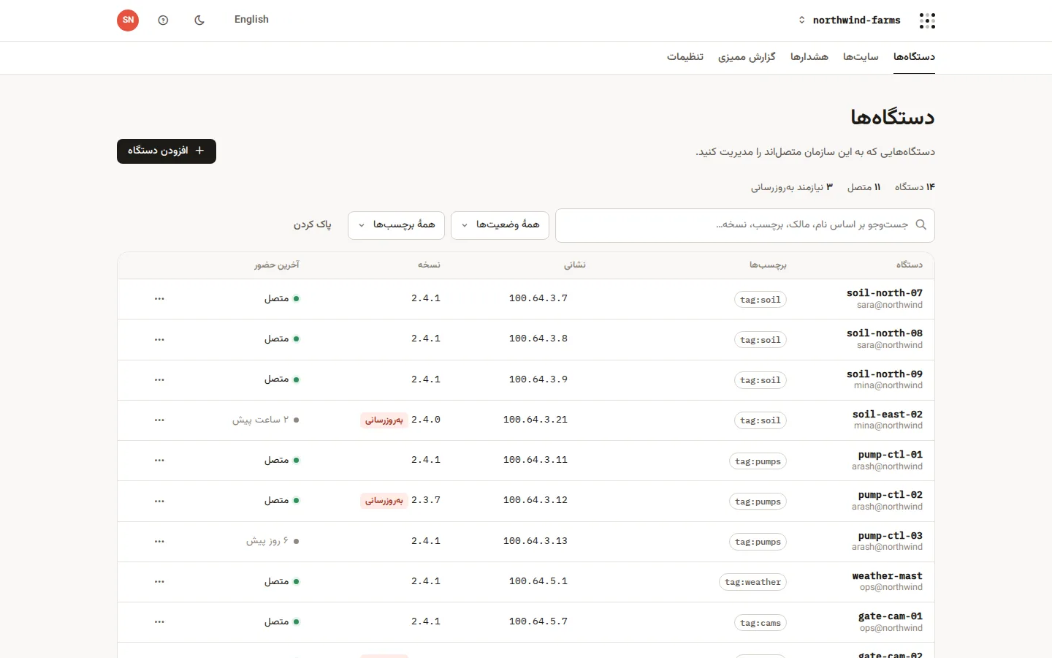
Task: Open the SN user avatar menu
Action: [x=128, y=20]
